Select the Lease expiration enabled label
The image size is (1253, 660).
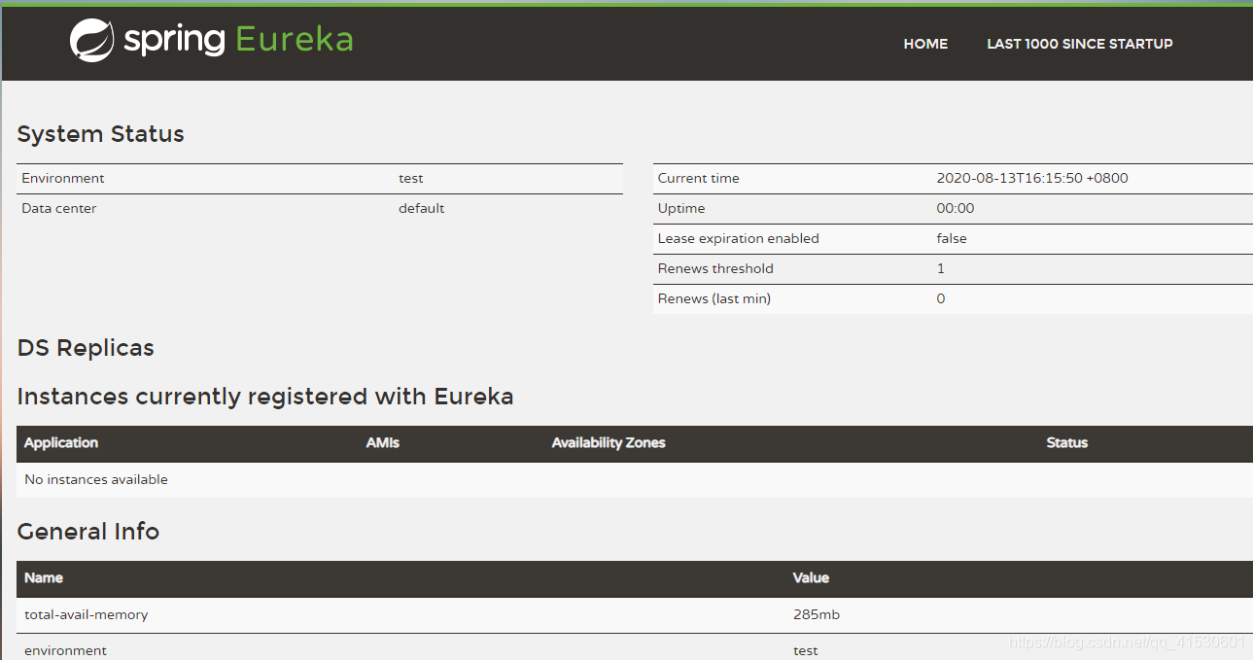pos(739,239)
